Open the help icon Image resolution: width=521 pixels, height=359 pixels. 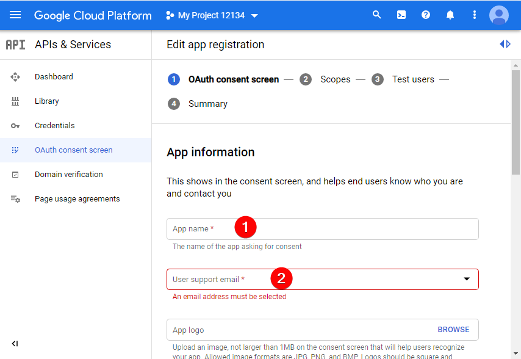pyautogui.click(x=425, y=14)
